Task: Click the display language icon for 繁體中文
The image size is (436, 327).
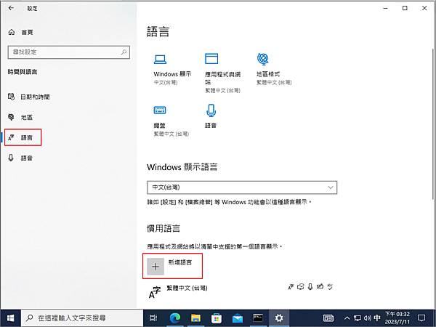Action: point(291,287)
